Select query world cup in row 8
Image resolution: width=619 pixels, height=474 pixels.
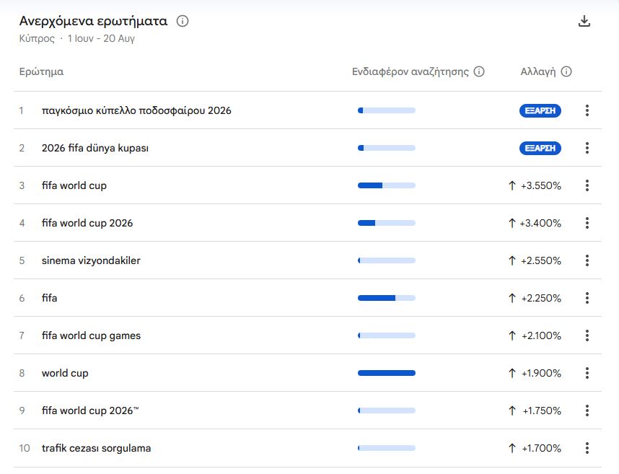(65, 373)
